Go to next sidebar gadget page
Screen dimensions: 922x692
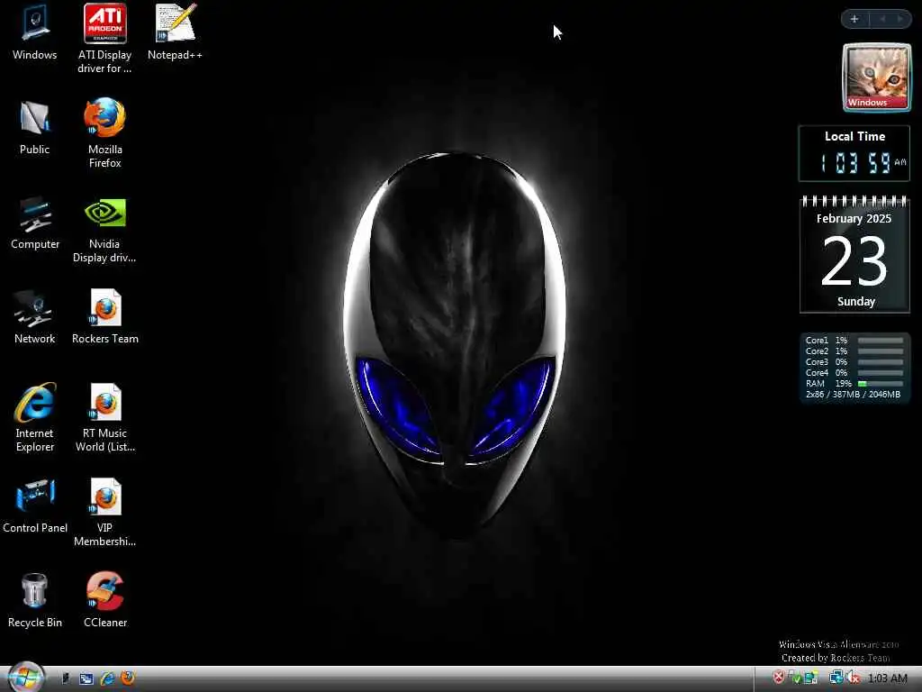click(x=899, y=19)
